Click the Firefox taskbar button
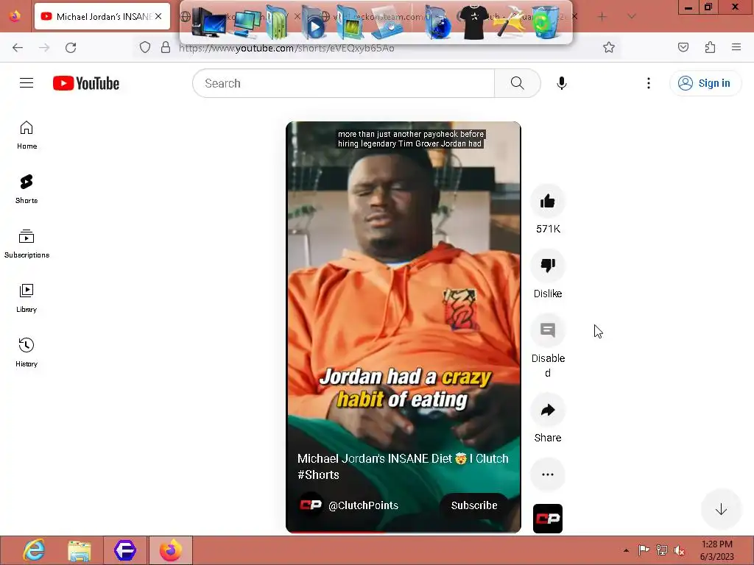Image resolution: width=754 pixels, height=565 pixels. click(170, 550)
